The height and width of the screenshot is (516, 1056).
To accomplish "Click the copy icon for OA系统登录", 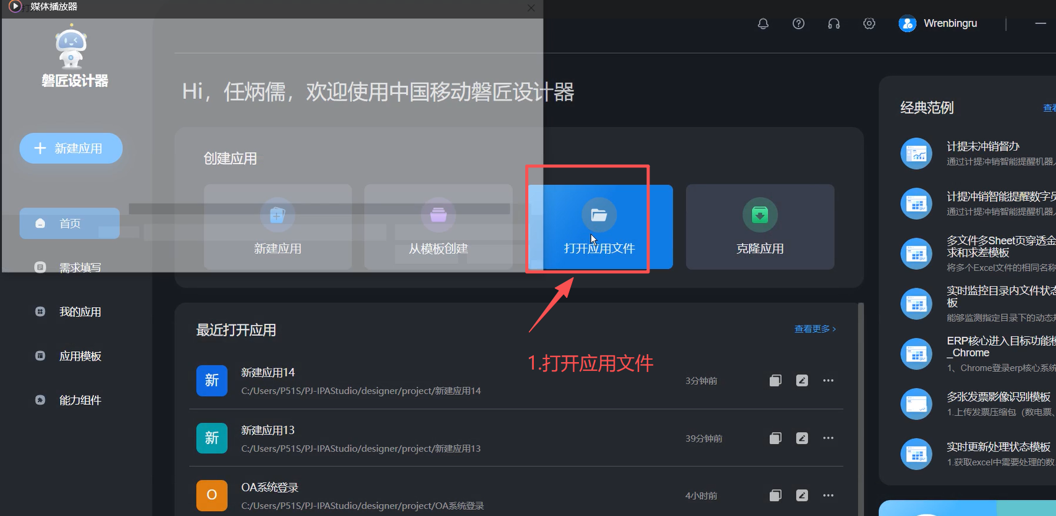I will click(775, 496).
